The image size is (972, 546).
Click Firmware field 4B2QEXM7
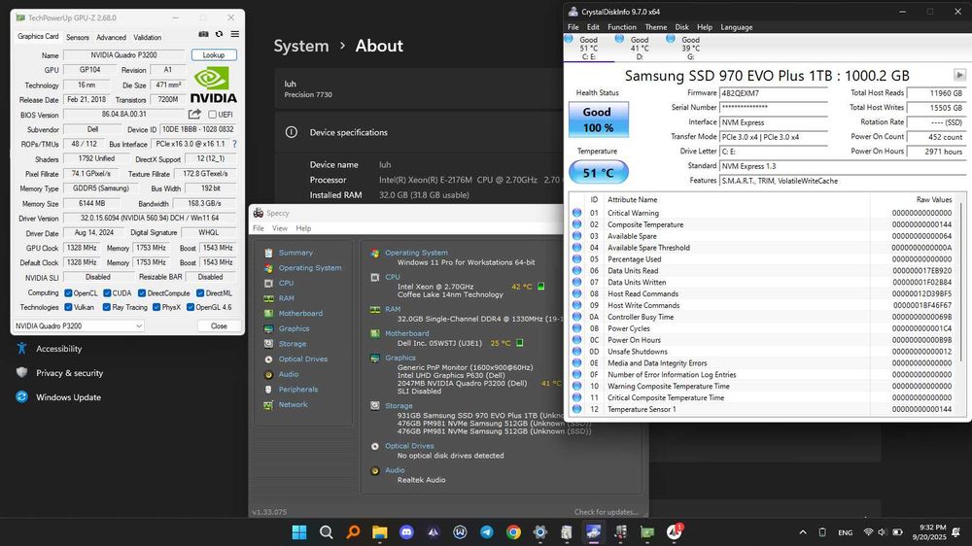coord(774,93)
